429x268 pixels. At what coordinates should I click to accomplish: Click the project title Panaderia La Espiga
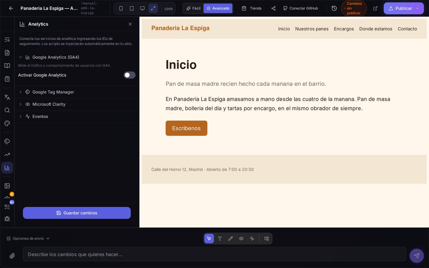tap(49, 8)
